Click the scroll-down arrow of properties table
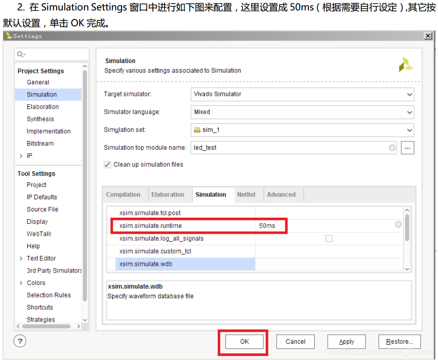The image size is (438, 360). (x=407, y=269)
